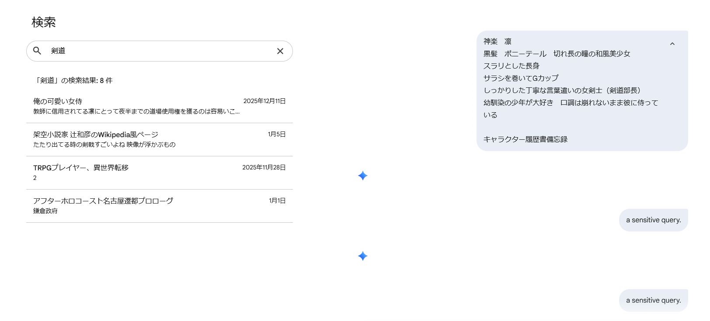Click the 検索 page heading
710x321 pixels.
(x=44, y=22)
